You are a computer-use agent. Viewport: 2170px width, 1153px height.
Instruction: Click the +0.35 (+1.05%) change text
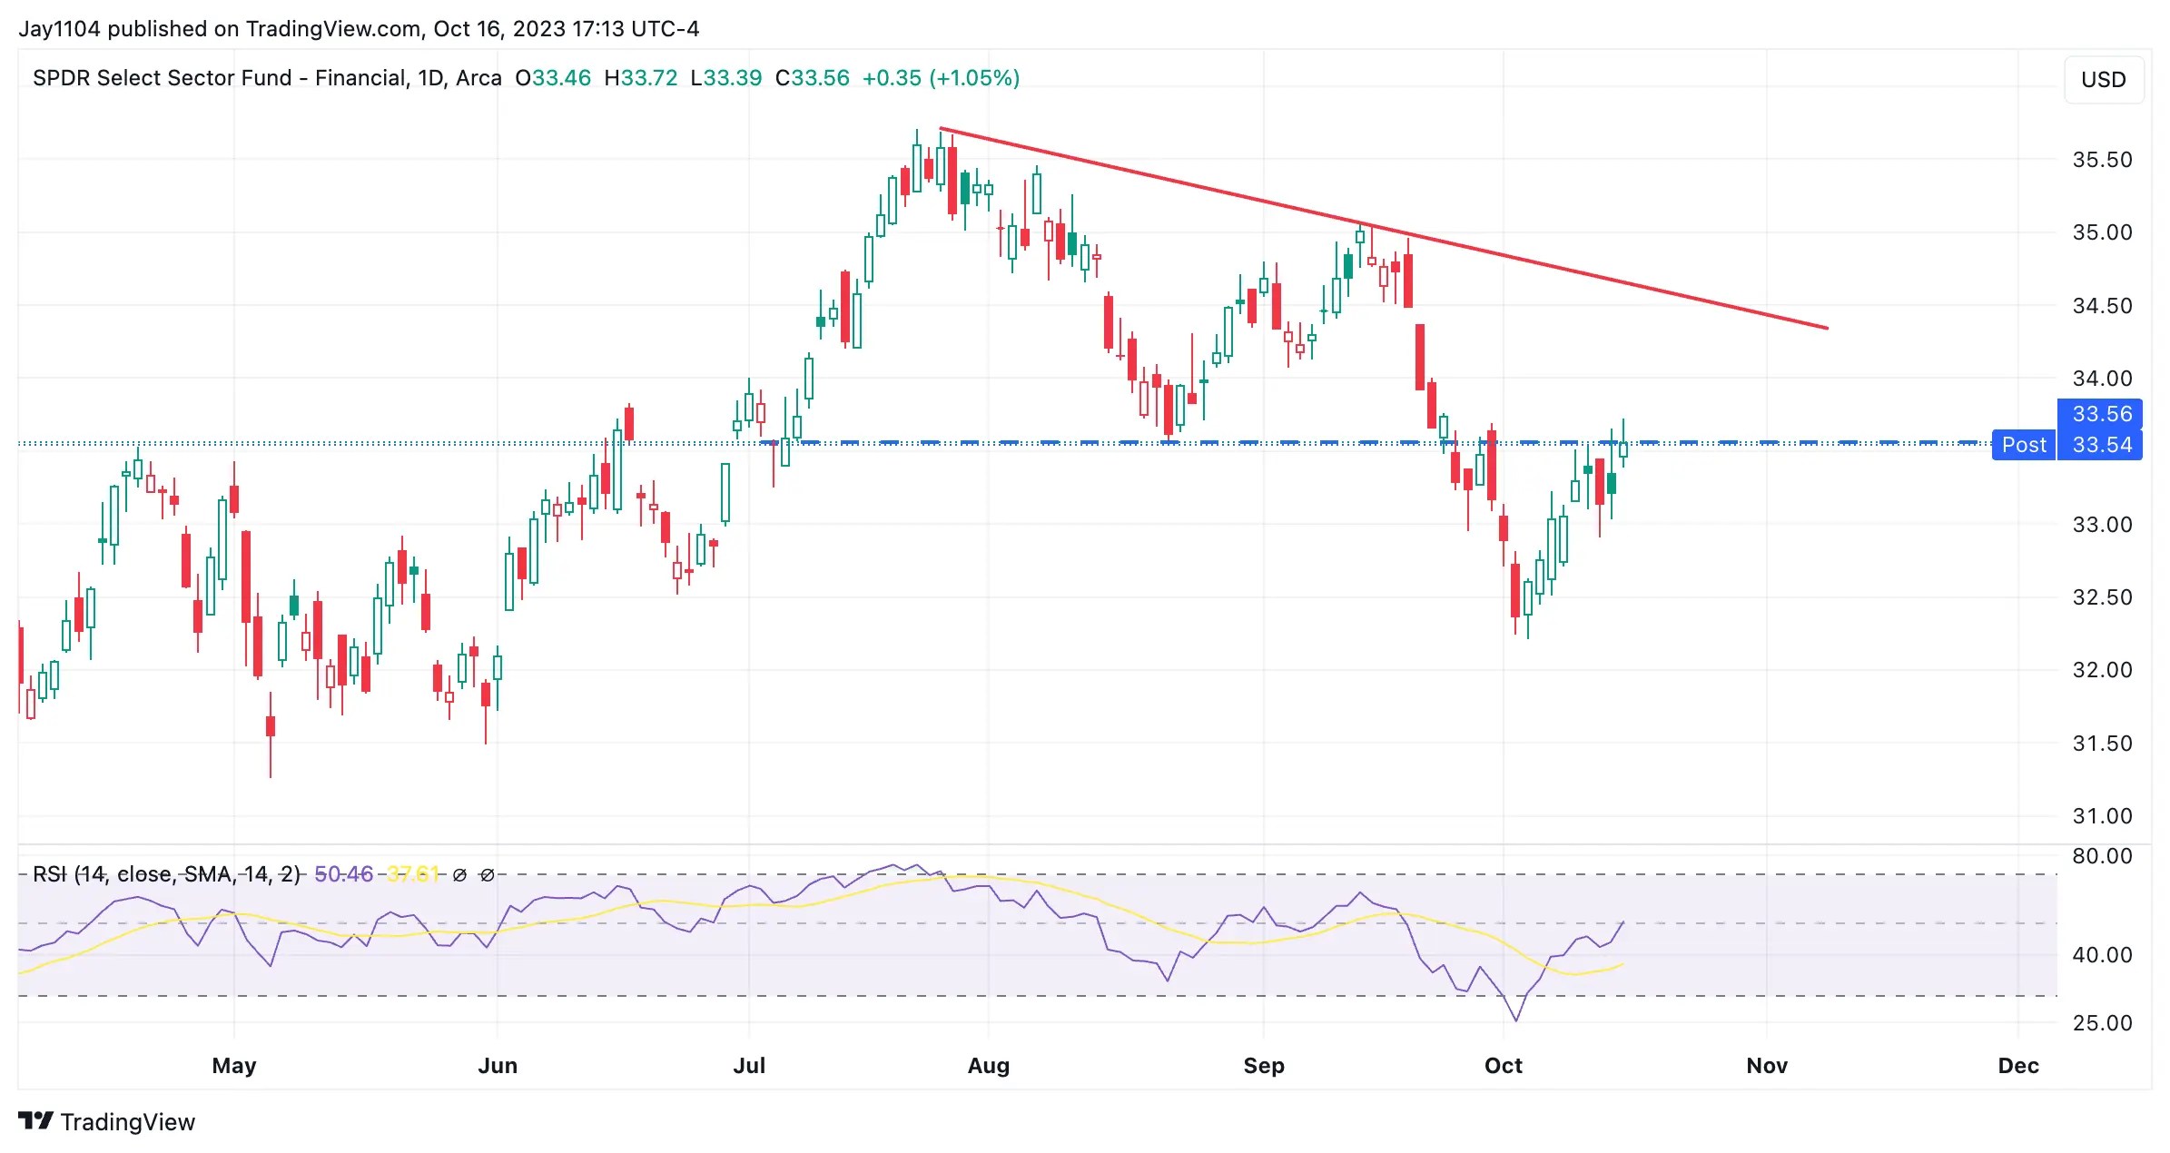point(941,78)
